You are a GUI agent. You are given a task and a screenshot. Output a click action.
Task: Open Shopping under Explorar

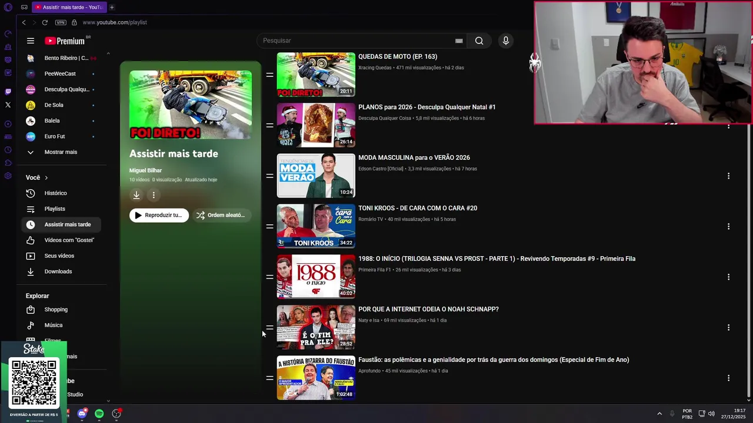pos(61,310)
